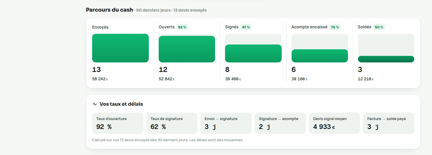Click the Signés column label

(232, 27)
